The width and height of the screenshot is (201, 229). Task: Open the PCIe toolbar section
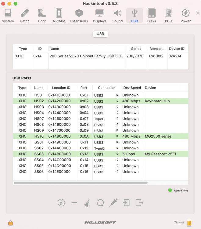(169, 16)
